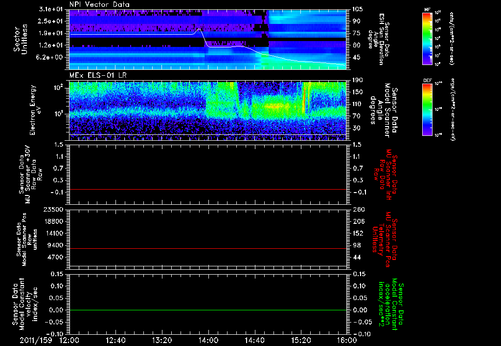The width and height of the screenshot is (501, 346).
Task: Click the "45" sun elevation tick label
Action: tap(356, 58)
